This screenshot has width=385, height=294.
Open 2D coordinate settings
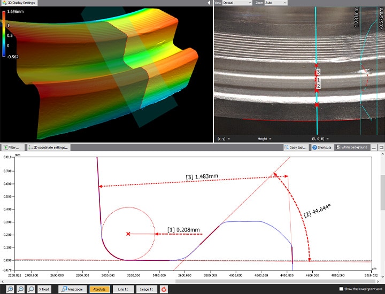(x=49, y=147)
